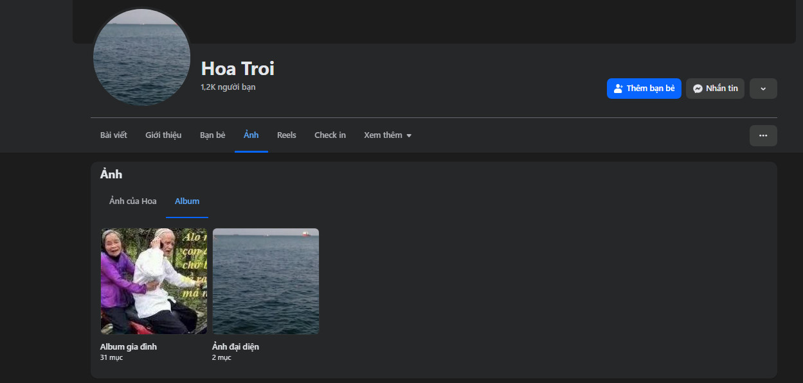This screenshot has width=803, height=383.
Task: Go to the Giới thiệu tab
Action: pyautogui.click(x=163, y=135)
